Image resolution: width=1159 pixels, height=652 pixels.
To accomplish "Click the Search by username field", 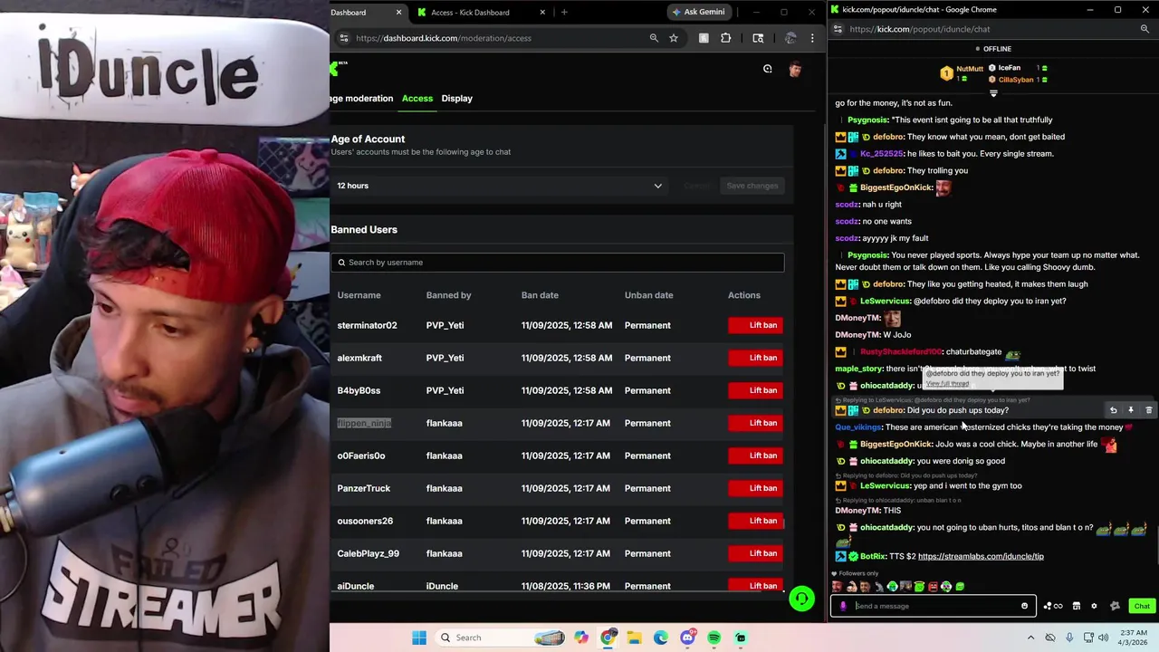I will (x=557, y=263).
